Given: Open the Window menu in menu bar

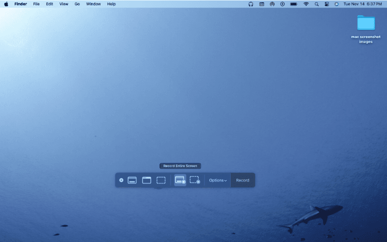Looking at the screenshot, I should pyautogui.click(x=93, y=4).
